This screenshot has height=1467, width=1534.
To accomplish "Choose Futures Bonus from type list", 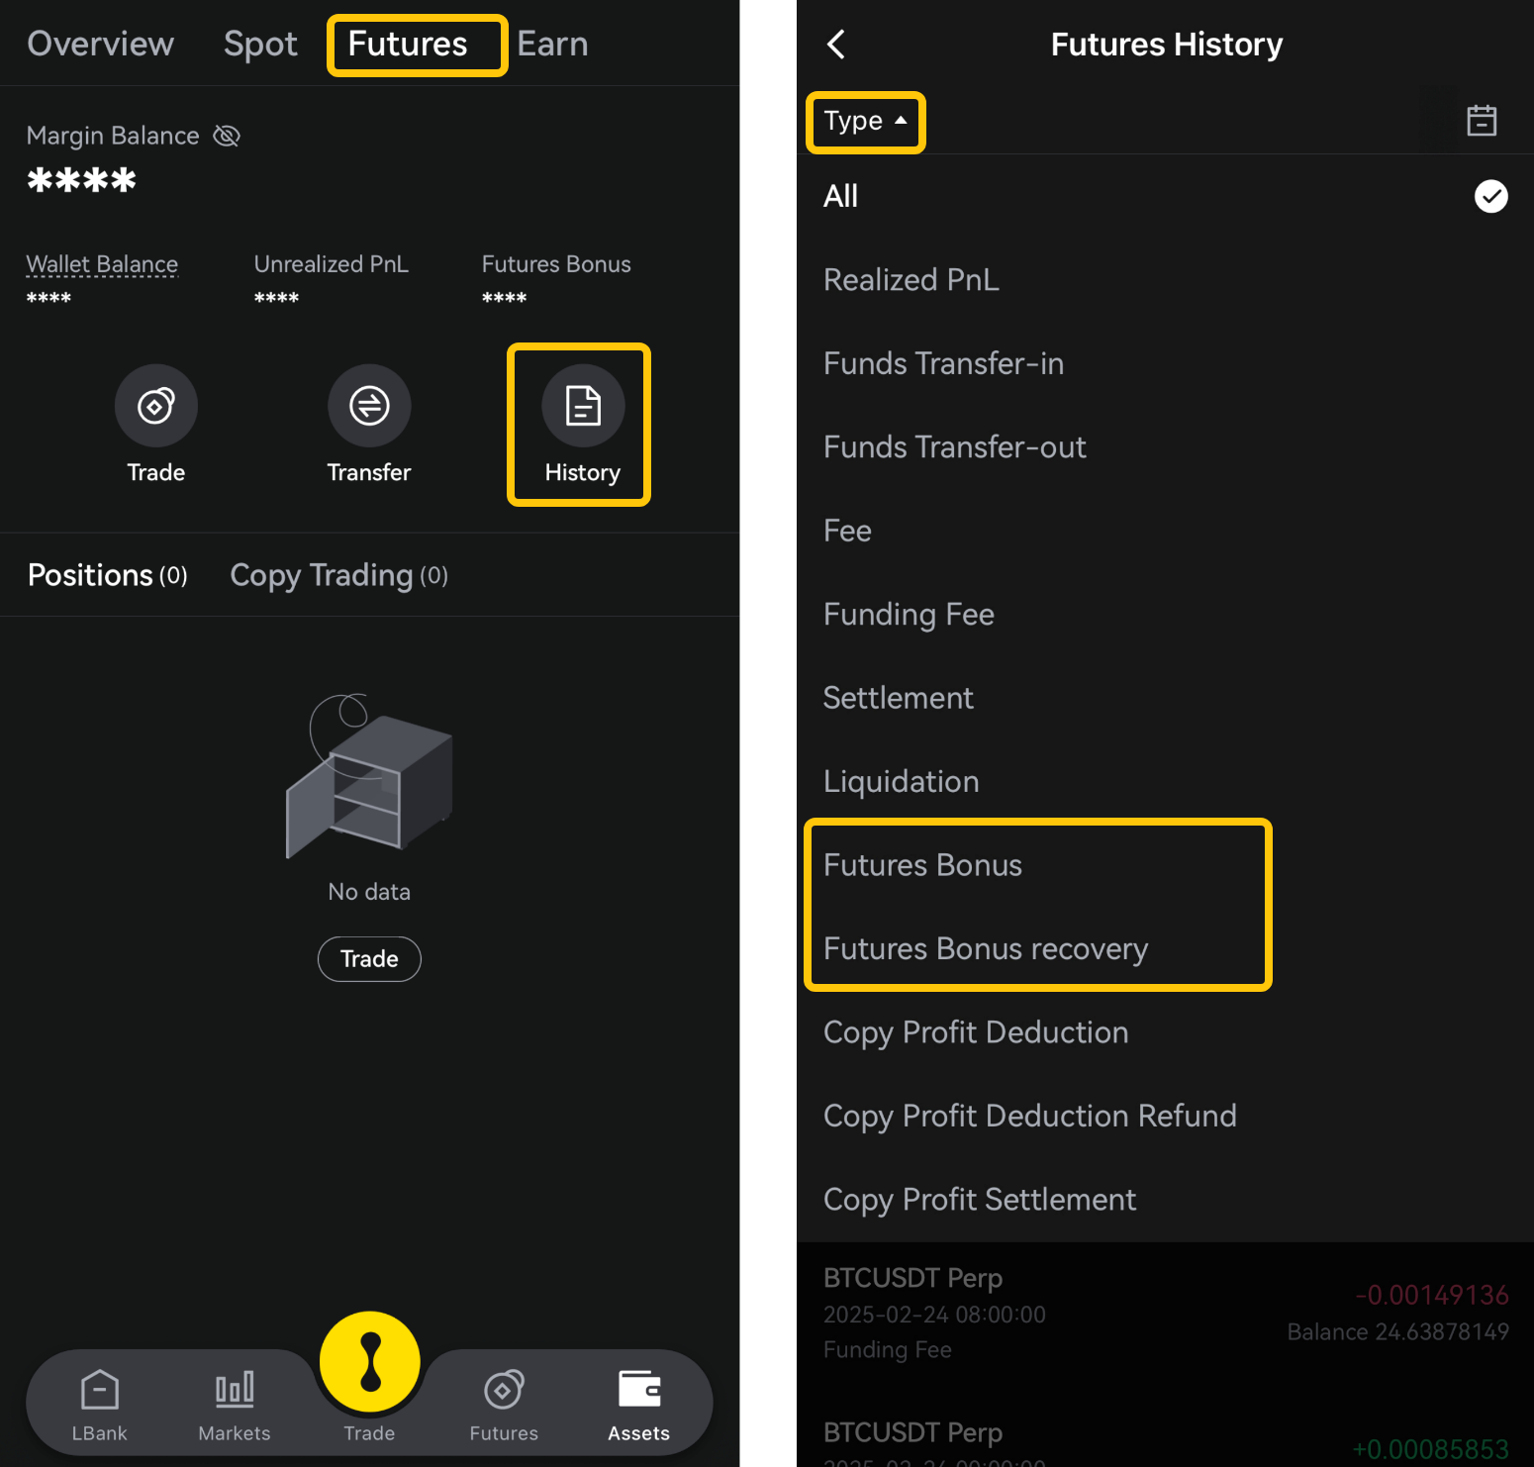I will [922, 865].
